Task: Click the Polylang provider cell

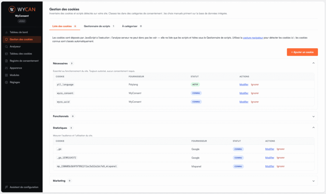Action: point(133,84)
